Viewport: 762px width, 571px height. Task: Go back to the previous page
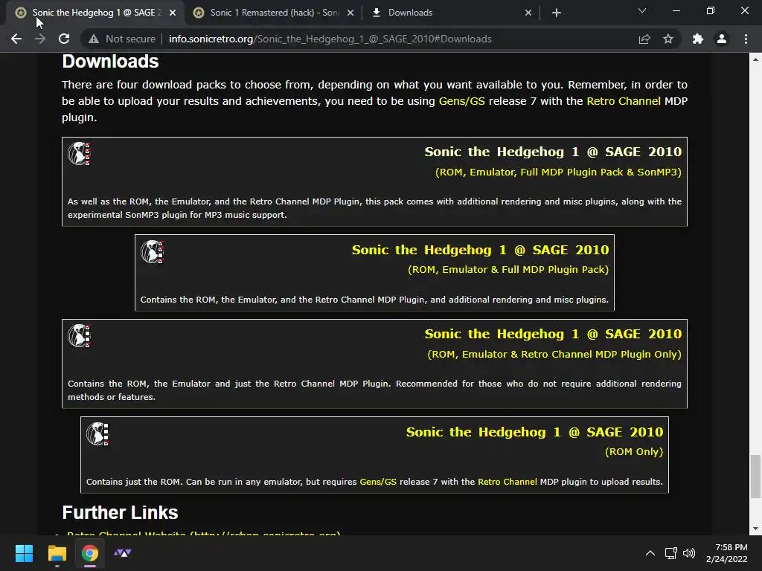[x=16, y=39]
